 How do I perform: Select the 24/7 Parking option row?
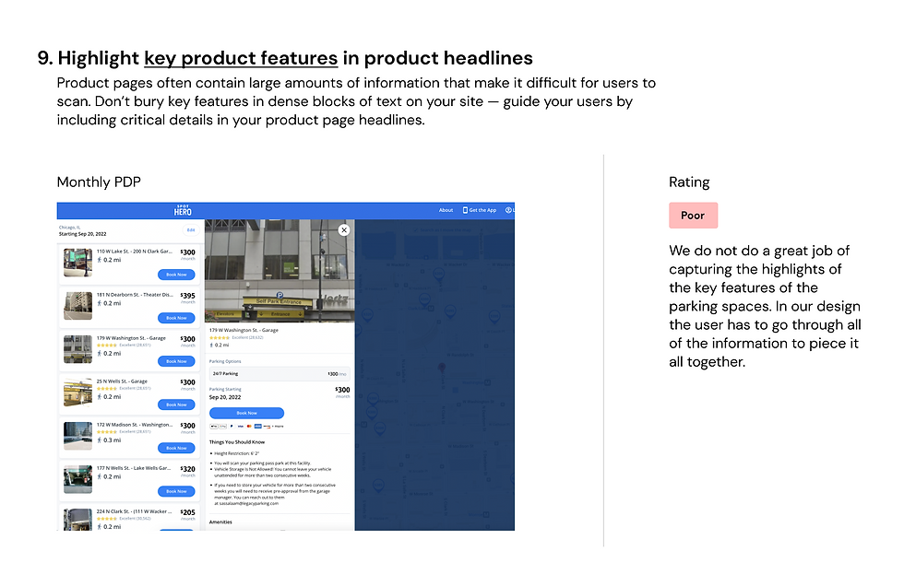(280, 373)
